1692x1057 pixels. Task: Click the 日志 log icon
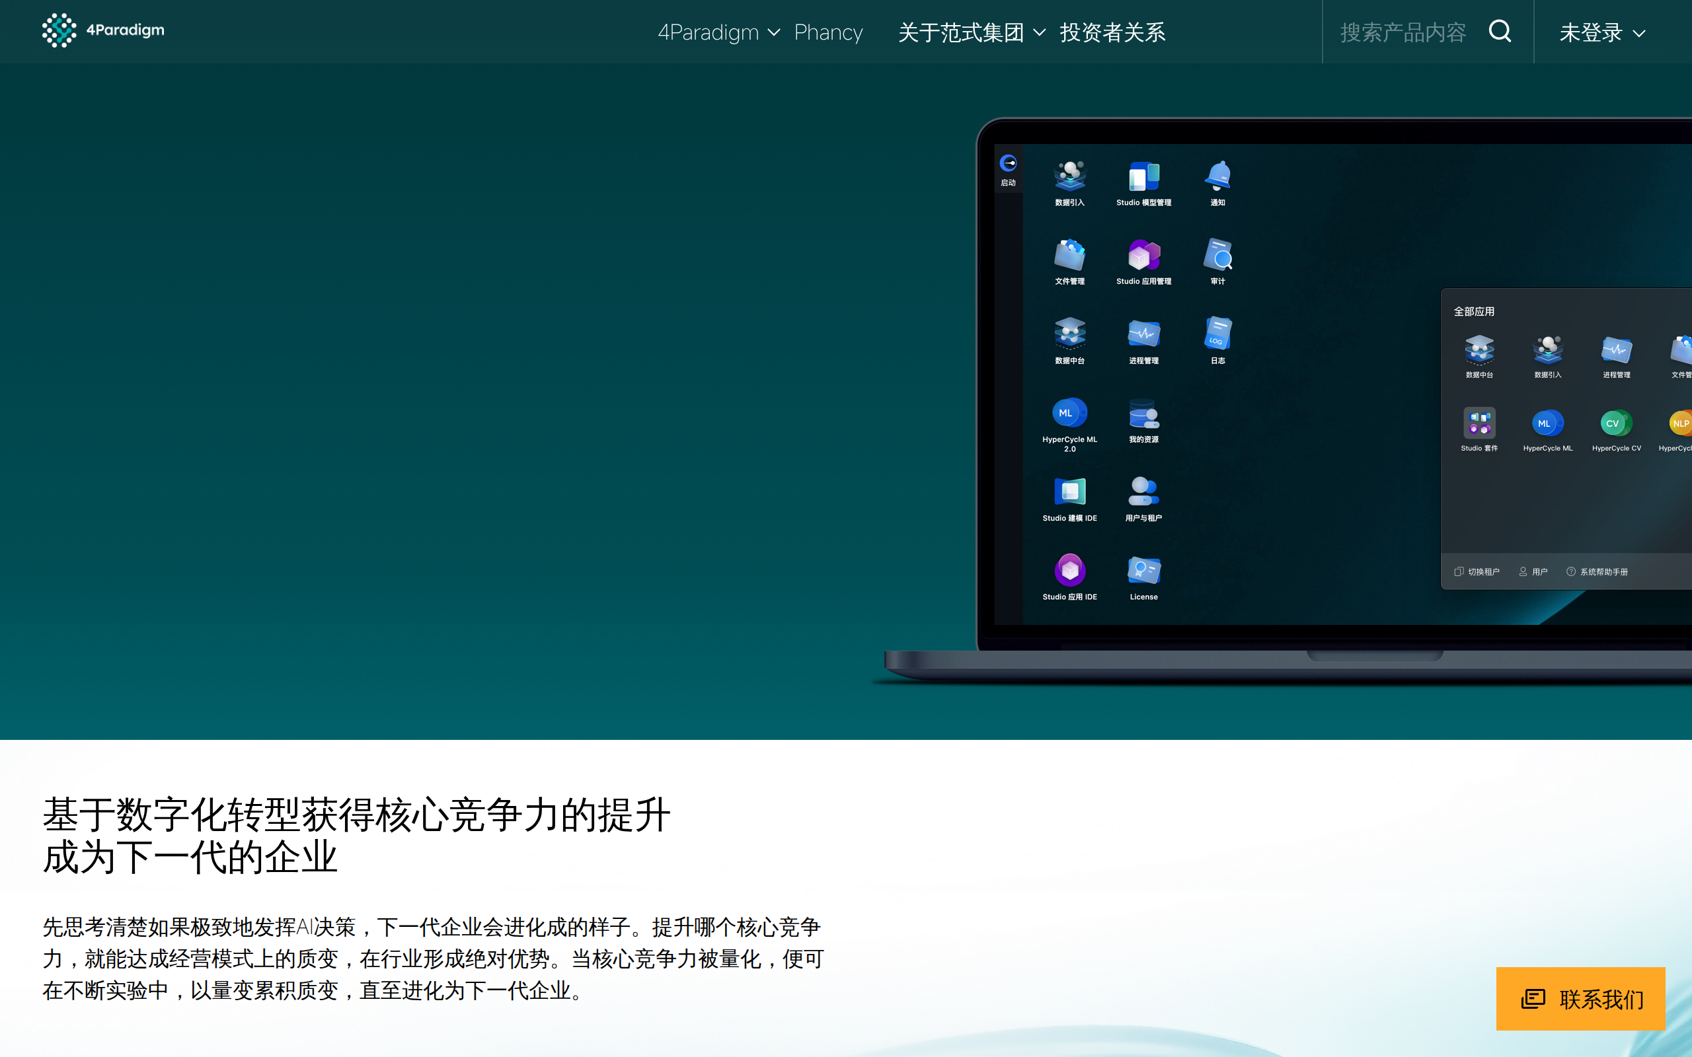[x=1217, y=334]
